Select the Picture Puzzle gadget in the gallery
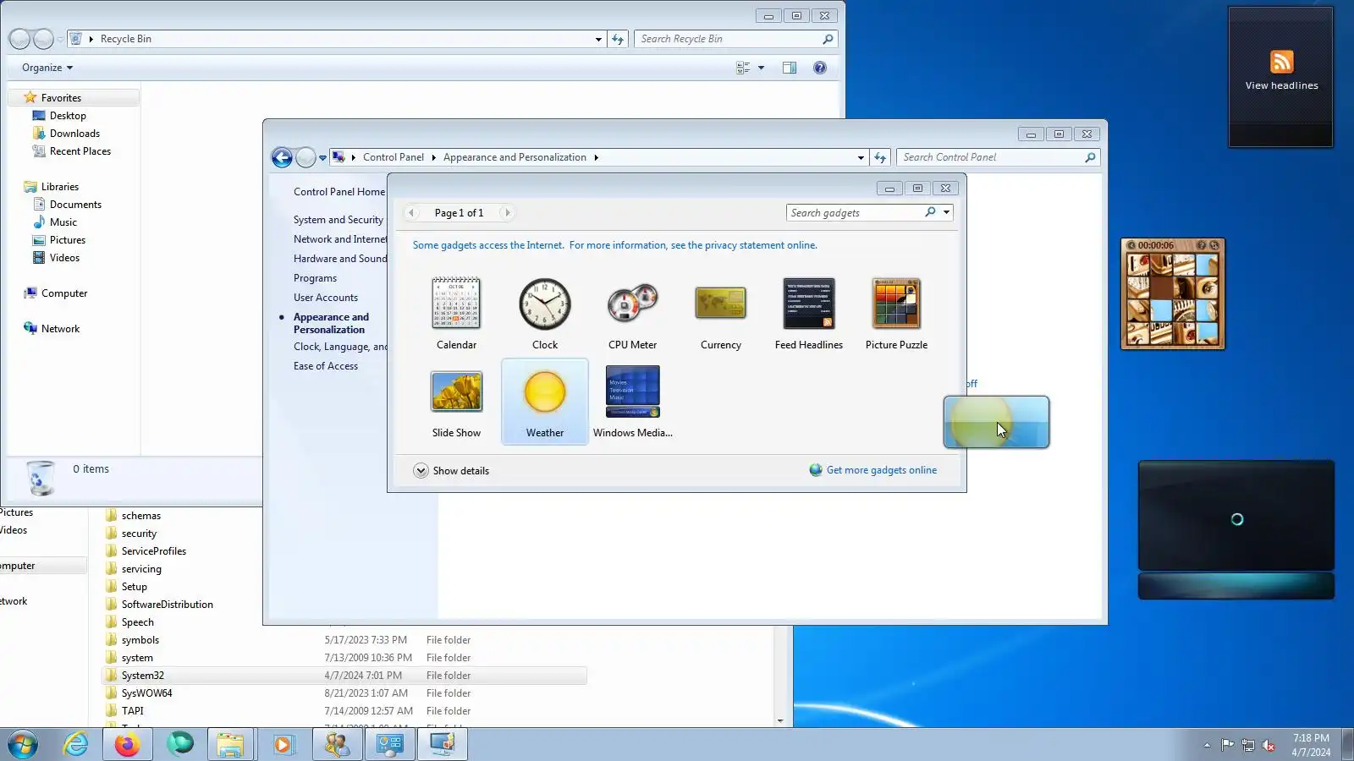 tap(896, 313)
